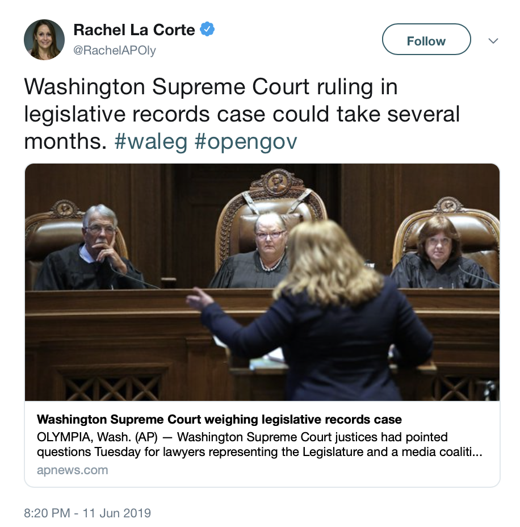Click the OLYMPIA, Wash. (AP) article summary
This screenshot has width=520, height=527.
tap(259, 444)
